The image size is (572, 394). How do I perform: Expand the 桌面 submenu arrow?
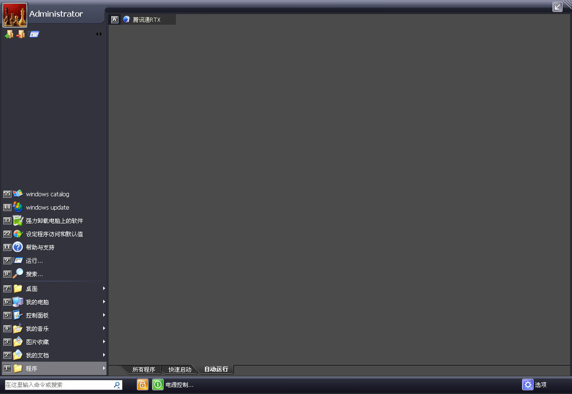point(104,288)
